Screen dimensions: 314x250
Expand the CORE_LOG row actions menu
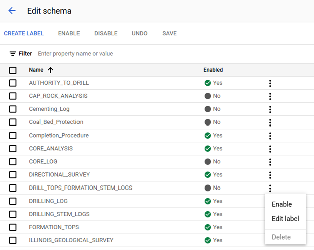270,162
